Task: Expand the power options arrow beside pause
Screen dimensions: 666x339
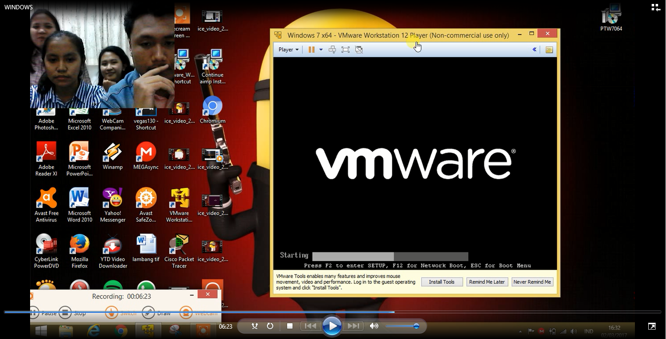Action: coord(321,50)
